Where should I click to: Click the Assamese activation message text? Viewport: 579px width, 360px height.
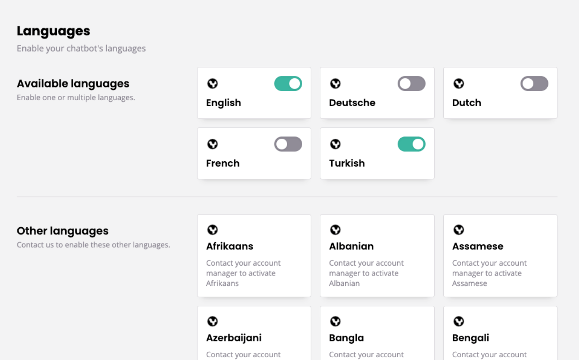point(489,273)
